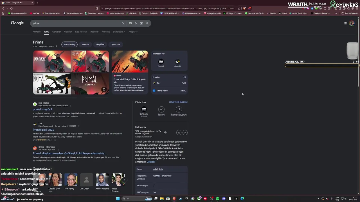Click the info icon beside the %92 rating text

coord(165,132)
